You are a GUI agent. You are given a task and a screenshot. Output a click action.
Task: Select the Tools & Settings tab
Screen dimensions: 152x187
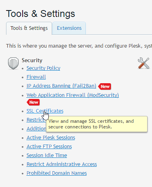point(29,28)
